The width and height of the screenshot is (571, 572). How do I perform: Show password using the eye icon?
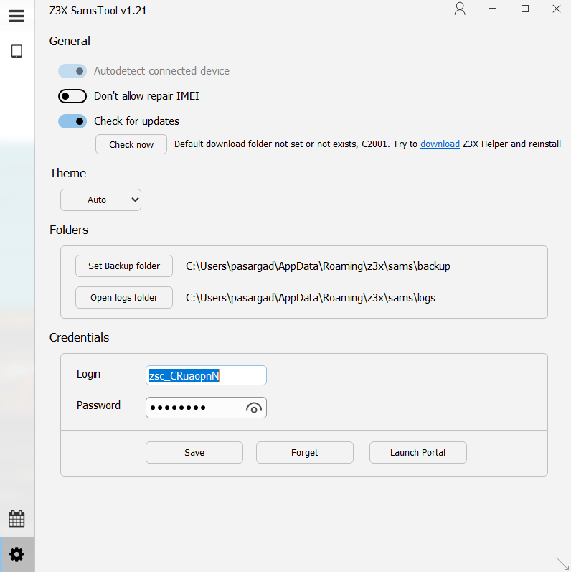coord(253,408)
